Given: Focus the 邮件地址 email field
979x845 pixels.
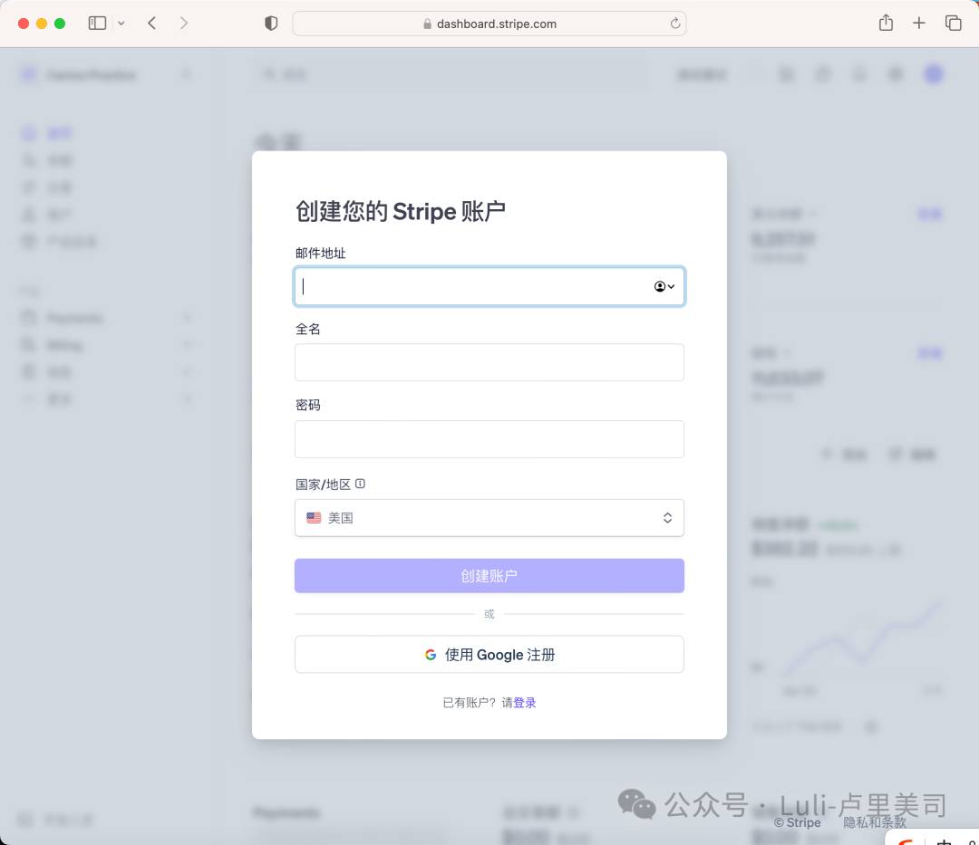Looking at the screenshot, I should pos(489,286).
